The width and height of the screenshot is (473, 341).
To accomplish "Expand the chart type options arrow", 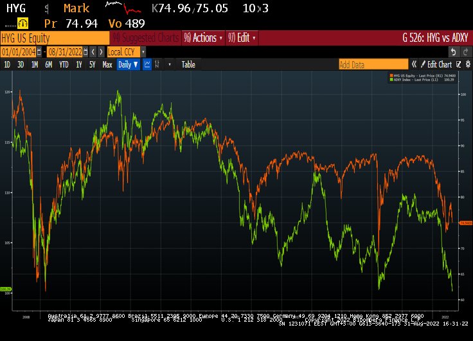I will click(170, 64).
